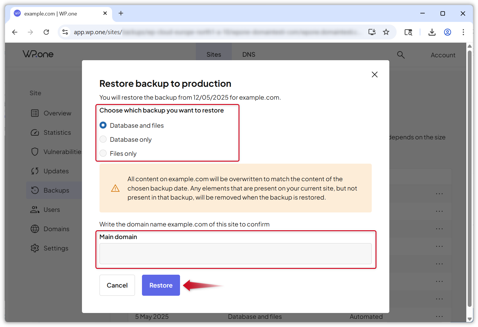Open Chrome's three-dot browser menu
This screenshot has height=327, width=478.
point(463,32)
